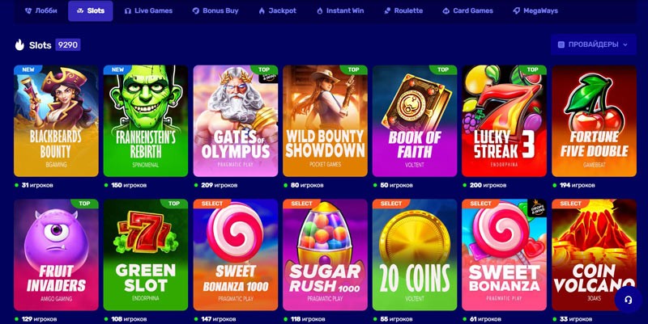648x324 pixels.
Task: Expand the Провайдеры providers dropdown
Action: (593, 44)
